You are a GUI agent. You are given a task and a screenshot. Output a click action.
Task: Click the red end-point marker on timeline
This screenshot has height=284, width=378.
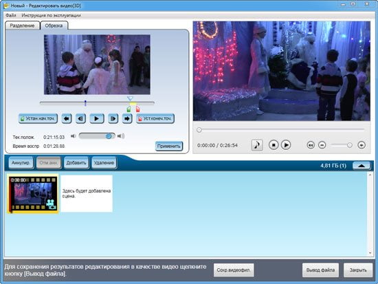137,109
